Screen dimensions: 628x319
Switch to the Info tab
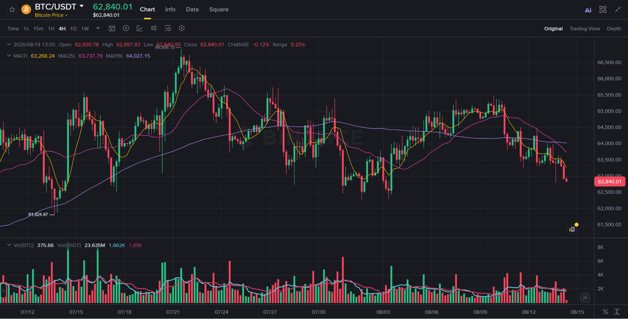click(x=170, y=10)
